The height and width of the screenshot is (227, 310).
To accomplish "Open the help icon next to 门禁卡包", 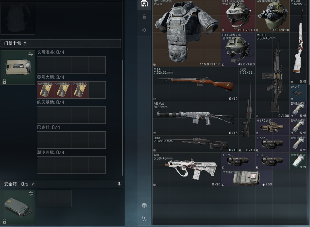I will tap(25, 43).
